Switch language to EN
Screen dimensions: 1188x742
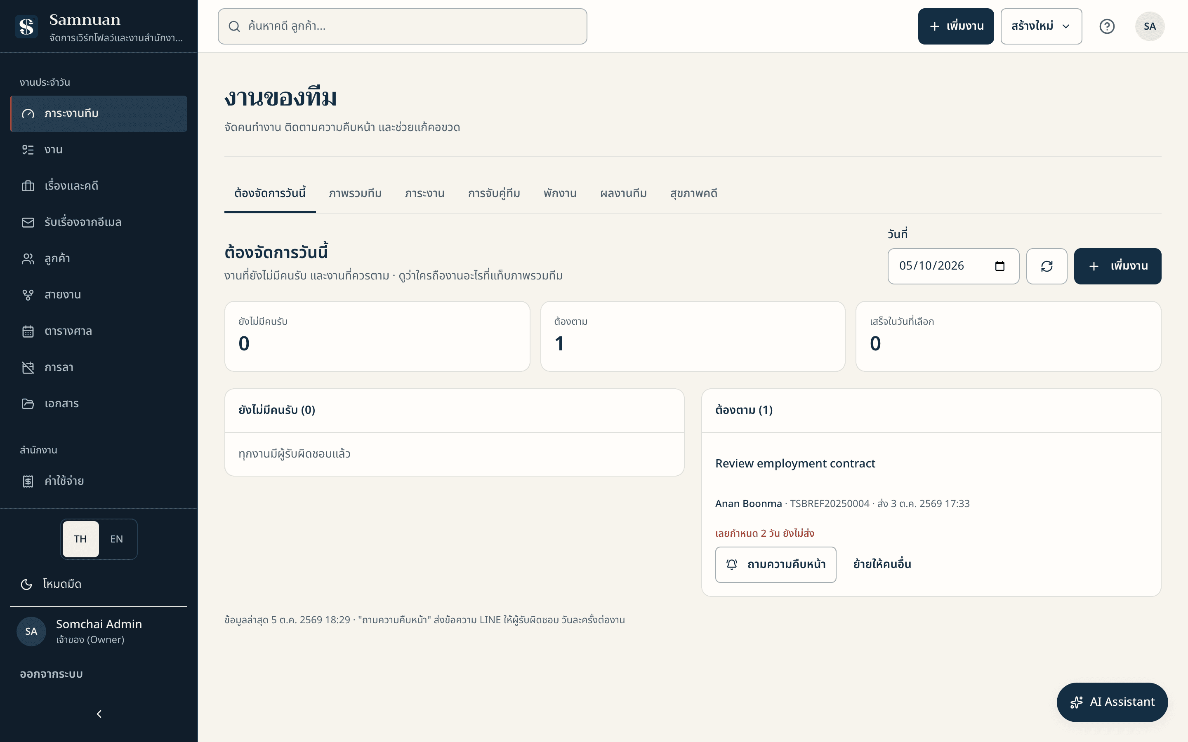click(x=117, y=539)
